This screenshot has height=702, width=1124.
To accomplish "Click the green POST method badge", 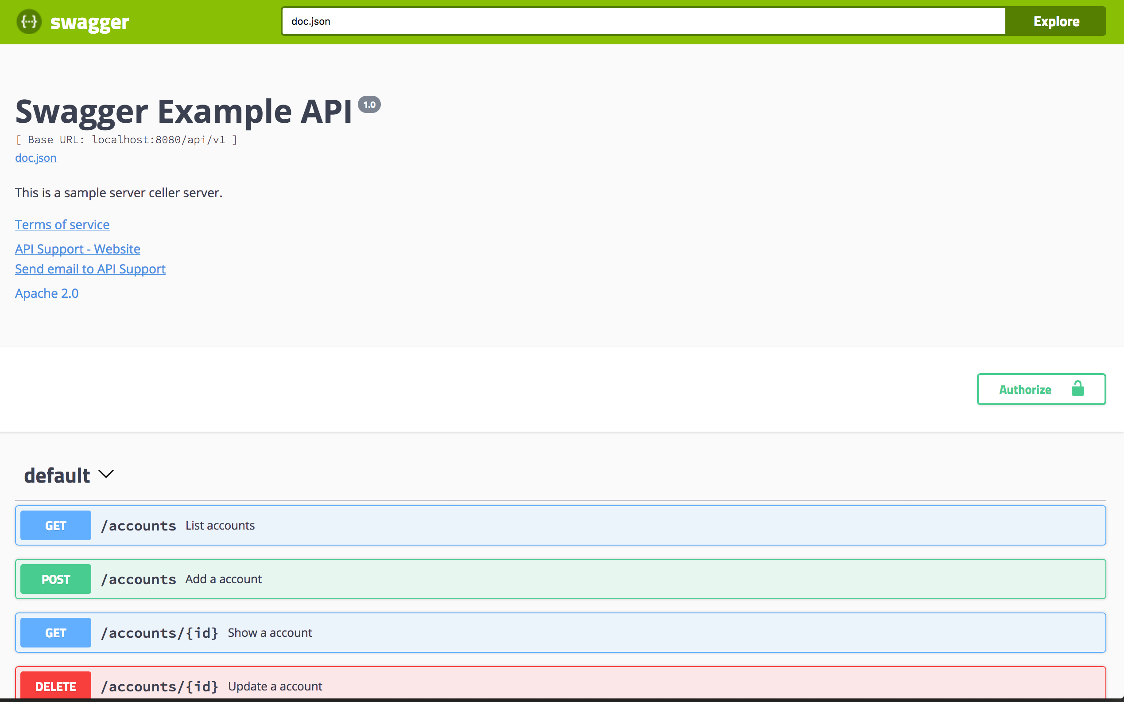I will point(56,579).
